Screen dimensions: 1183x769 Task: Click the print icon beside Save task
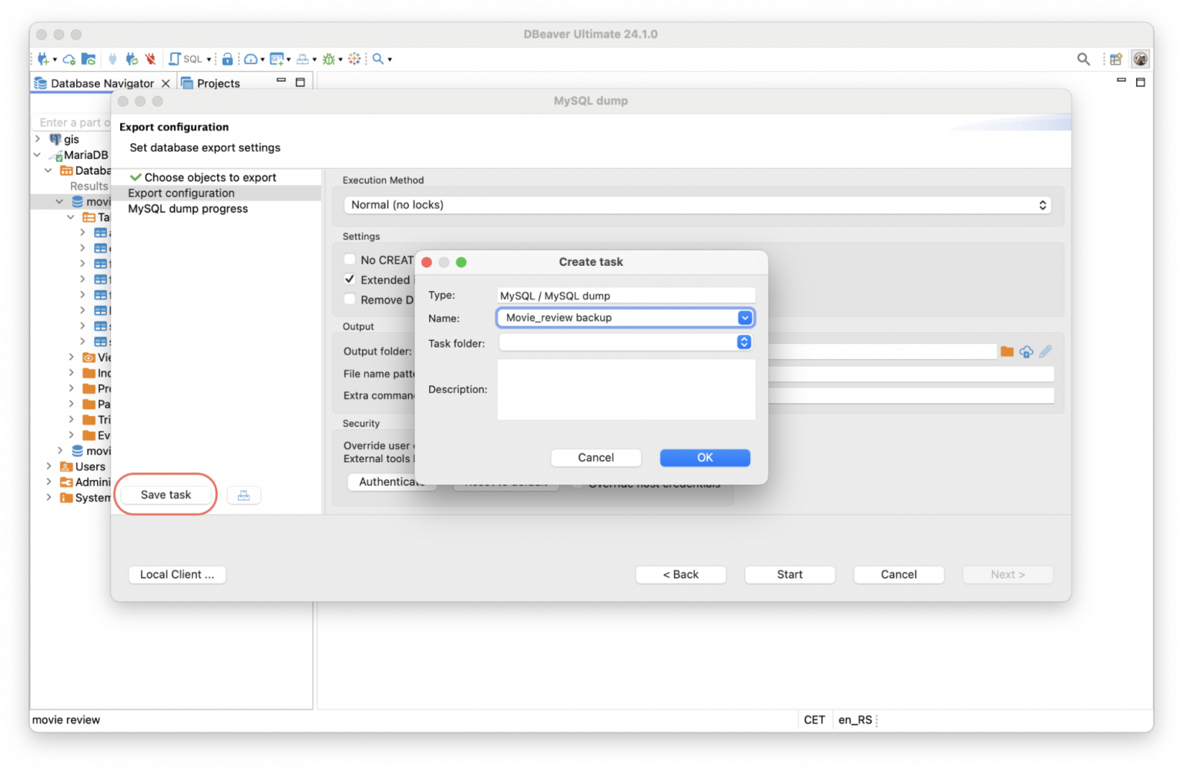(244, 495)
